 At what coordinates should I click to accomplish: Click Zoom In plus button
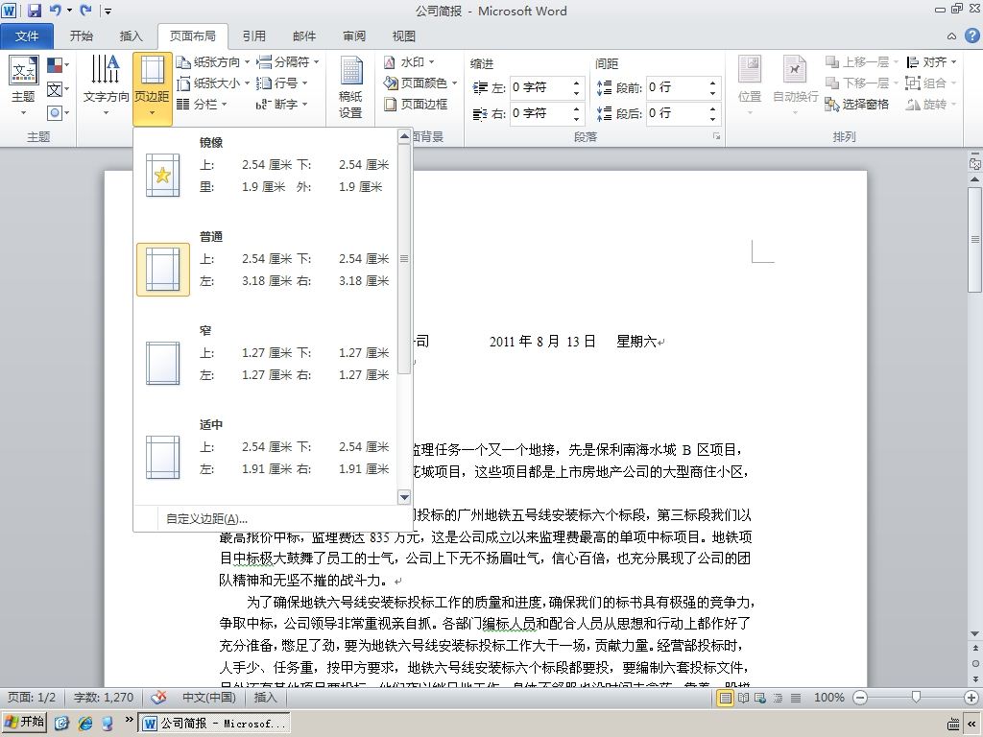(971, 698)
